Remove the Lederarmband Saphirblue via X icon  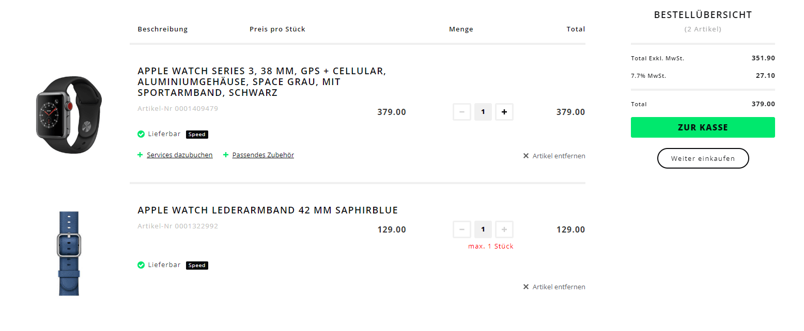coord(526,287)
